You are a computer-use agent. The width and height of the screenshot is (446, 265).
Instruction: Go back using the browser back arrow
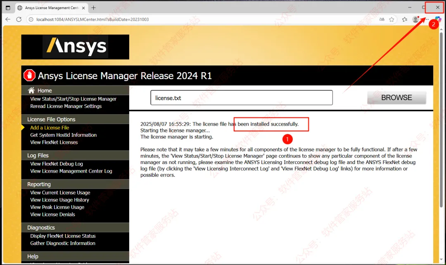[x=8, y=19]
